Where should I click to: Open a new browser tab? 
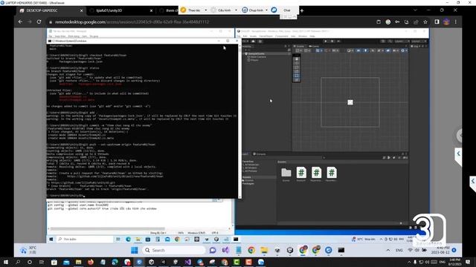click(x=302, y=10)
